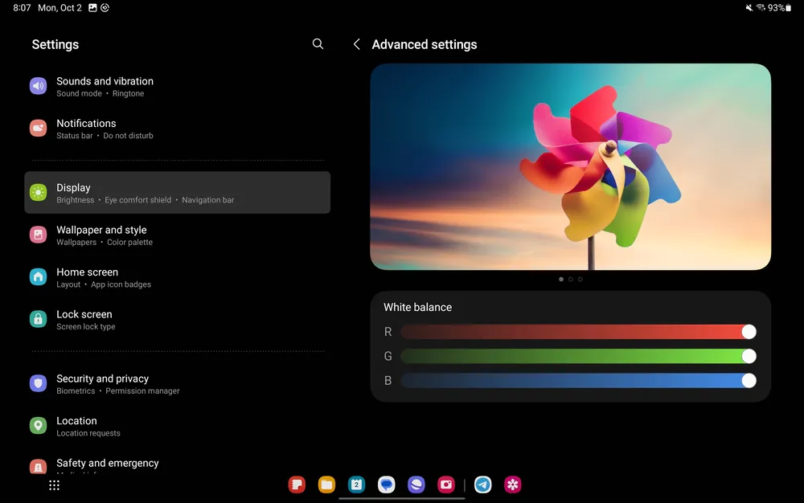Tap the Notifications icon in the settings list
The width and height of the screenshot is (804, 503).
click(38, 128)
